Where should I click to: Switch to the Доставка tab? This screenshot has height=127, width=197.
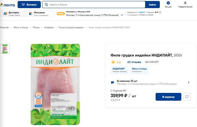(x=12, y=14)
